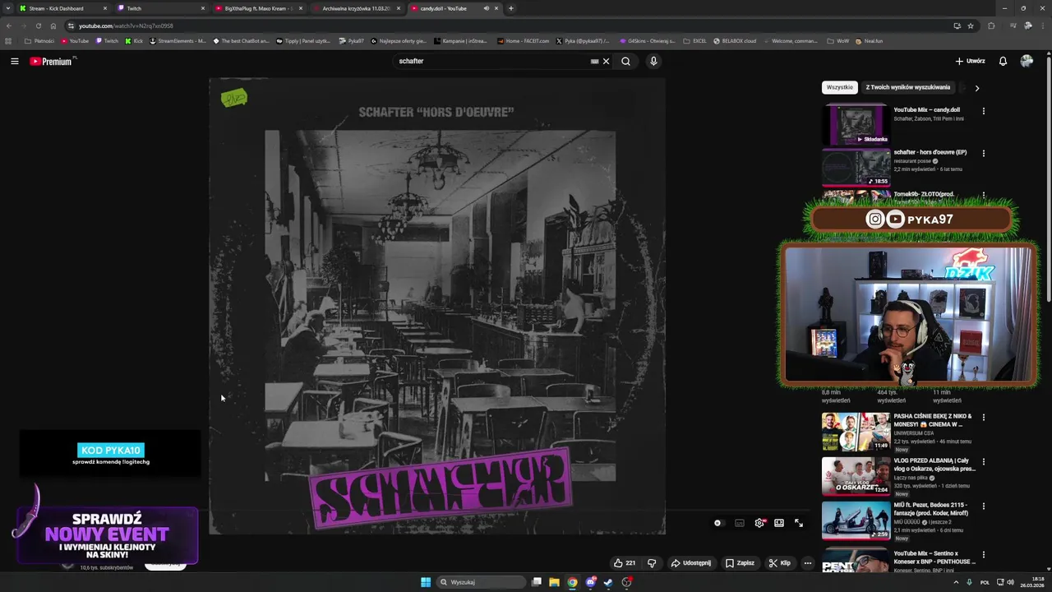Open the notifications bell
This screenshot has height=592, width=1052.
[1003, 61]
